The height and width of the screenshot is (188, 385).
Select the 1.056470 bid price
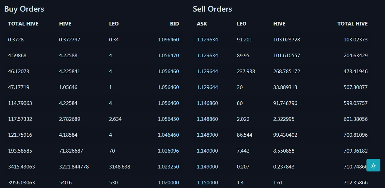click(168, 56)
